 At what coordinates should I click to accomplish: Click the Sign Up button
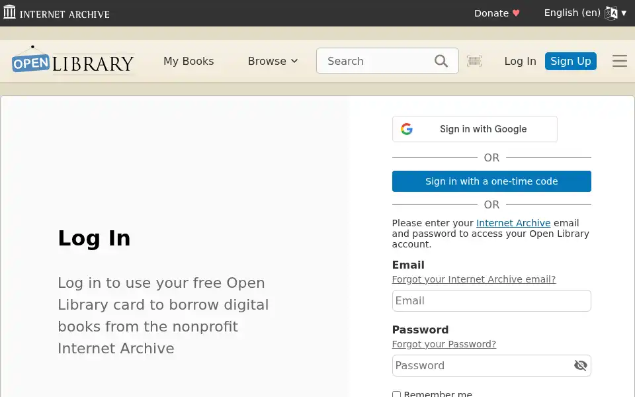click(571, 61)
